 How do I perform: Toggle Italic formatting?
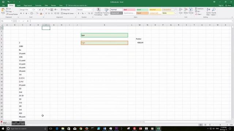click(23, 13)
